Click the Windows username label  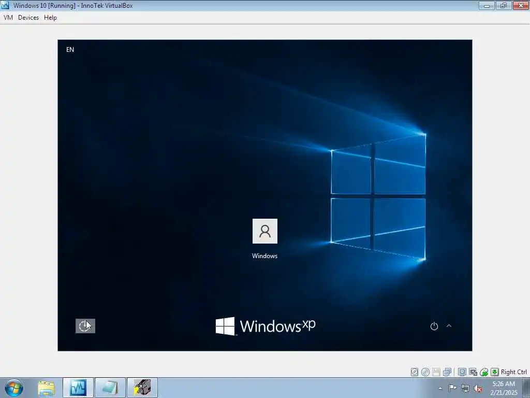[264, 256]
